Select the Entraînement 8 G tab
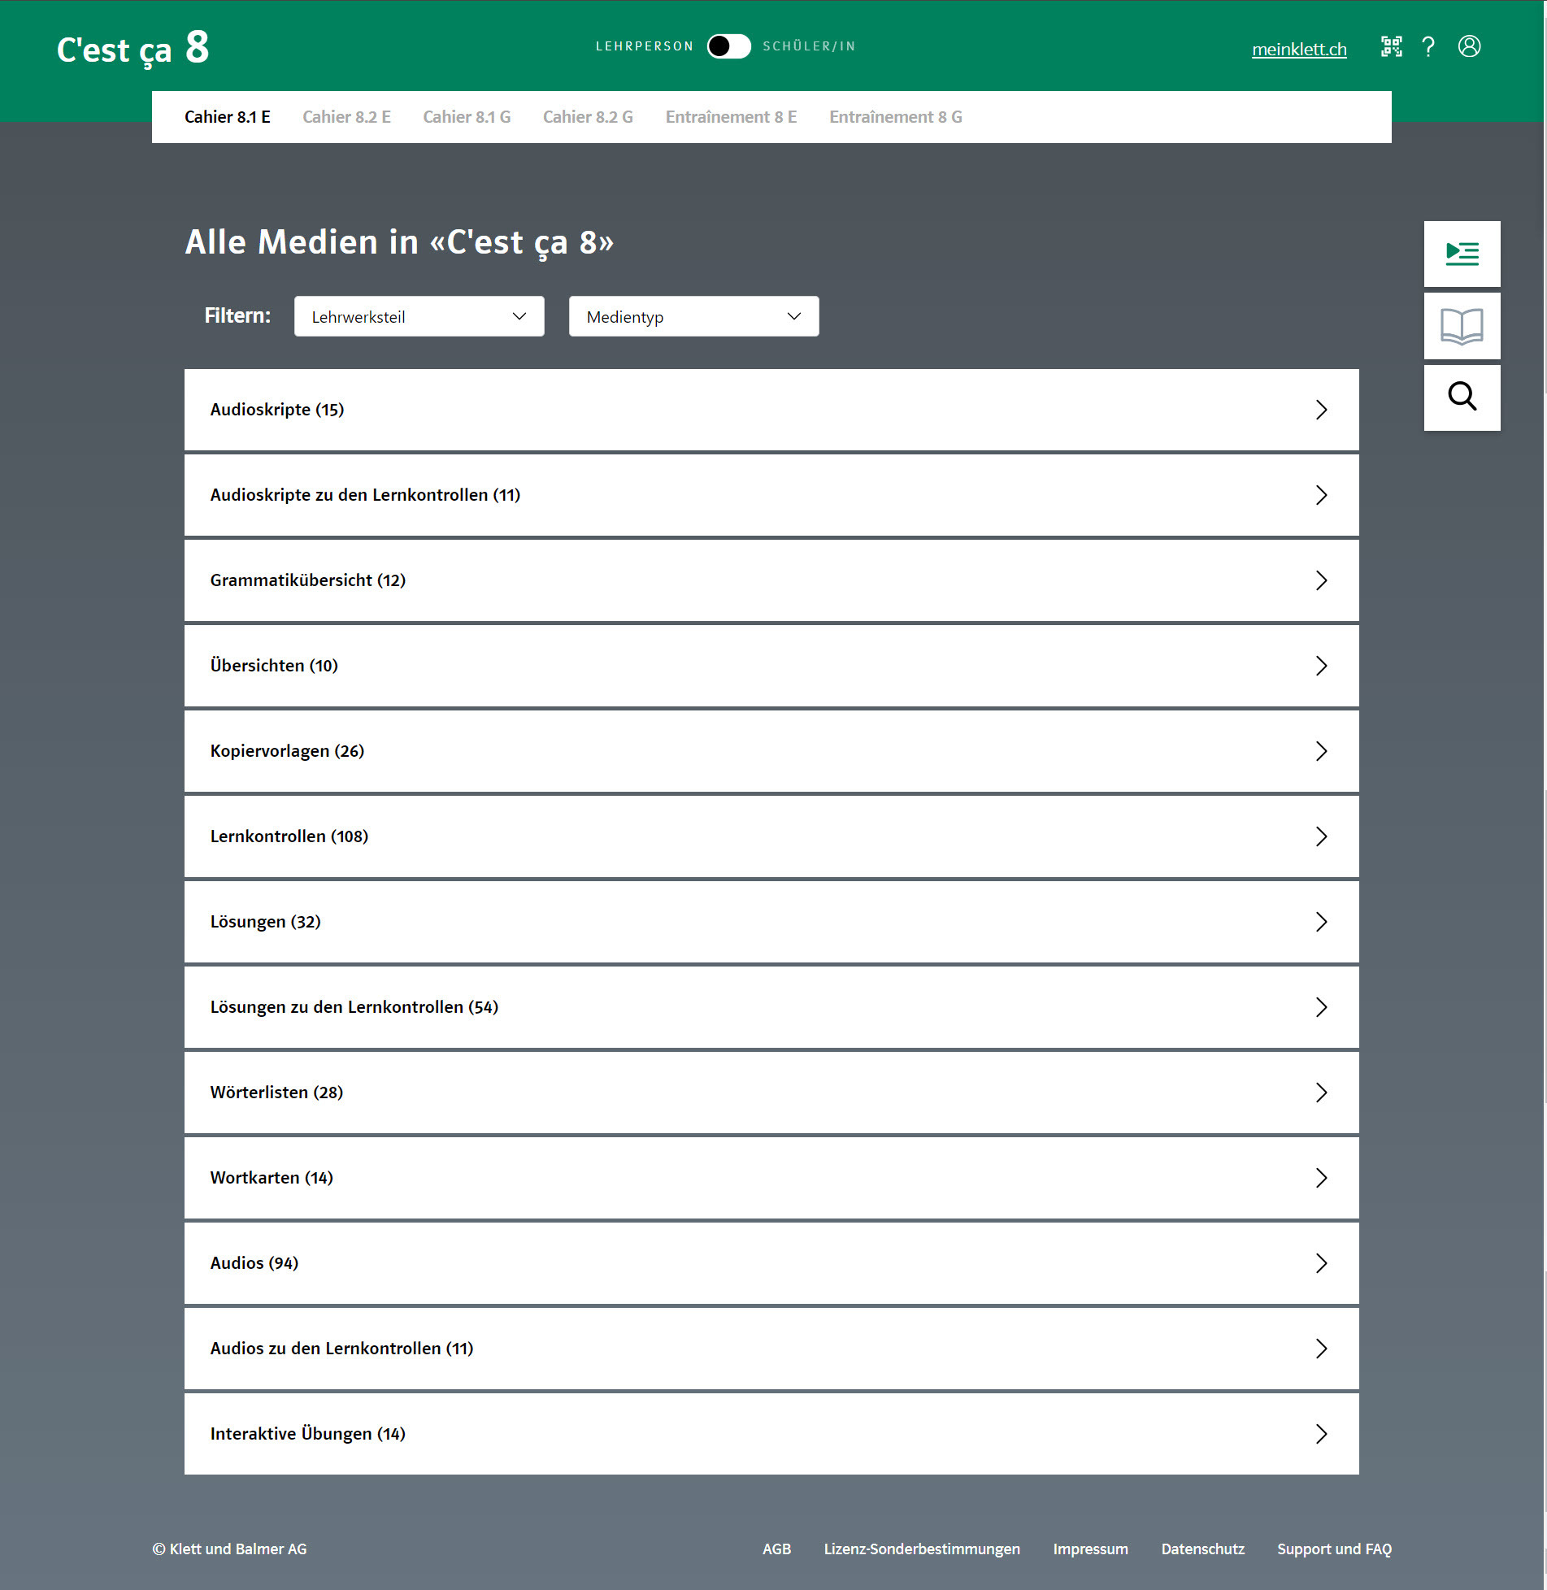1547x1590 pixels. (895, 117)
